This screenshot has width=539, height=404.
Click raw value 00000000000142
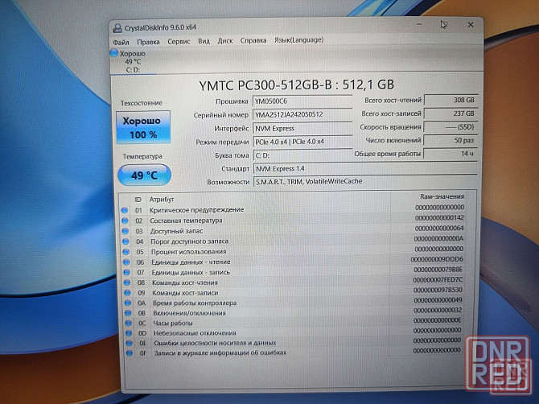439,218
